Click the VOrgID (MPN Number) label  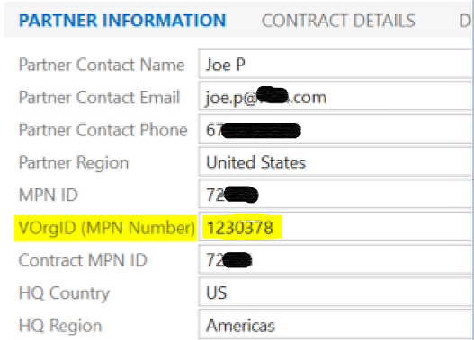(x=107, y=228)
